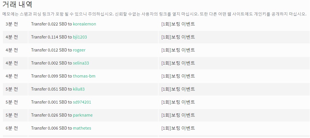Open the kilu83 recipient link
This screenshot has height=138, width=310.
pos(79,89)
